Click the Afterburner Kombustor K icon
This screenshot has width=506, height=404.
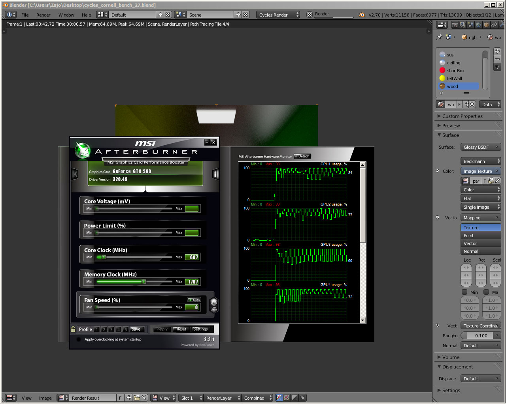[75, 174]
